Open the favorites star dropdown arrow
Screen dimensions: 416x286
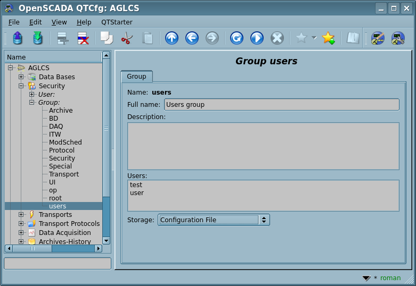[314, 38]
